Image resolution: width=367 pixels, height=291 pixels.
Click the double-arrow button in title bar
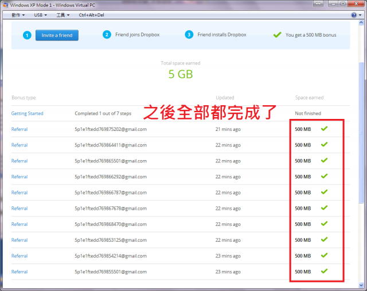pyautogui.click(x=318, y=3)
